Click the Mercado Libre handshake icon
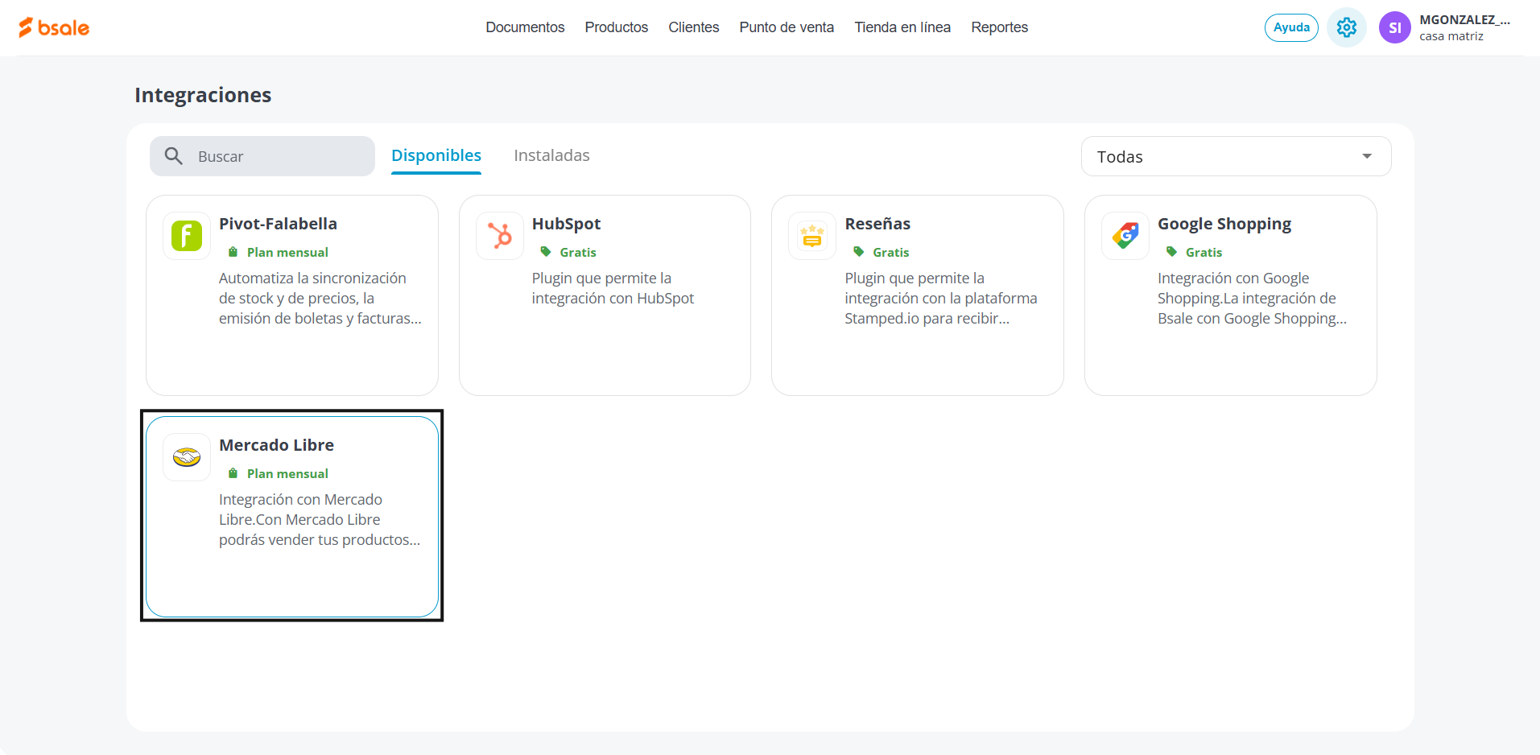Screen dimensions: 1540x755 [x=187, y=457]
